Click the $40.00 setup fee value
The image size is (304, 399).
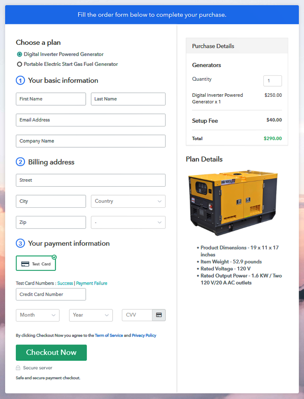pyautogui.click(x=274, y=120)
